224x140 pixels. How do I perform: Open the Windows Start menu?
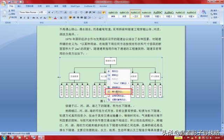pos(4,138)
